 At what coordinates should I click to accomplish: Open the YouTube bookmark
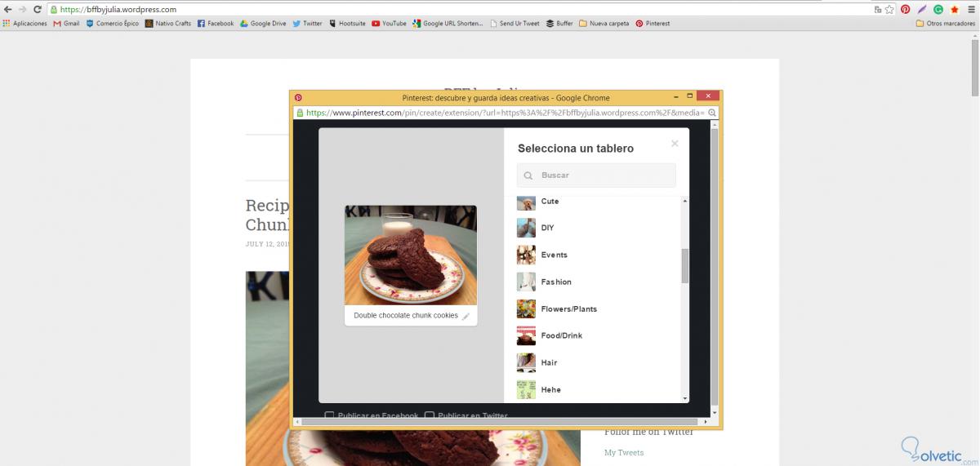click(389, 24)
